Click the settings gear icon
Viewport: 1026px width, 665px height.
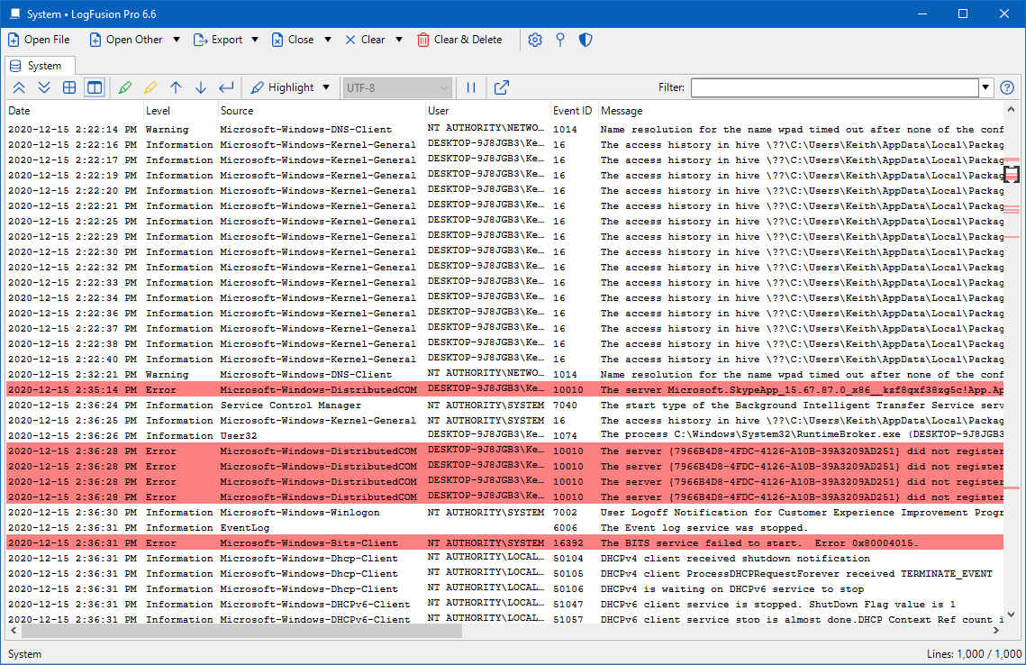click(535, 40)
